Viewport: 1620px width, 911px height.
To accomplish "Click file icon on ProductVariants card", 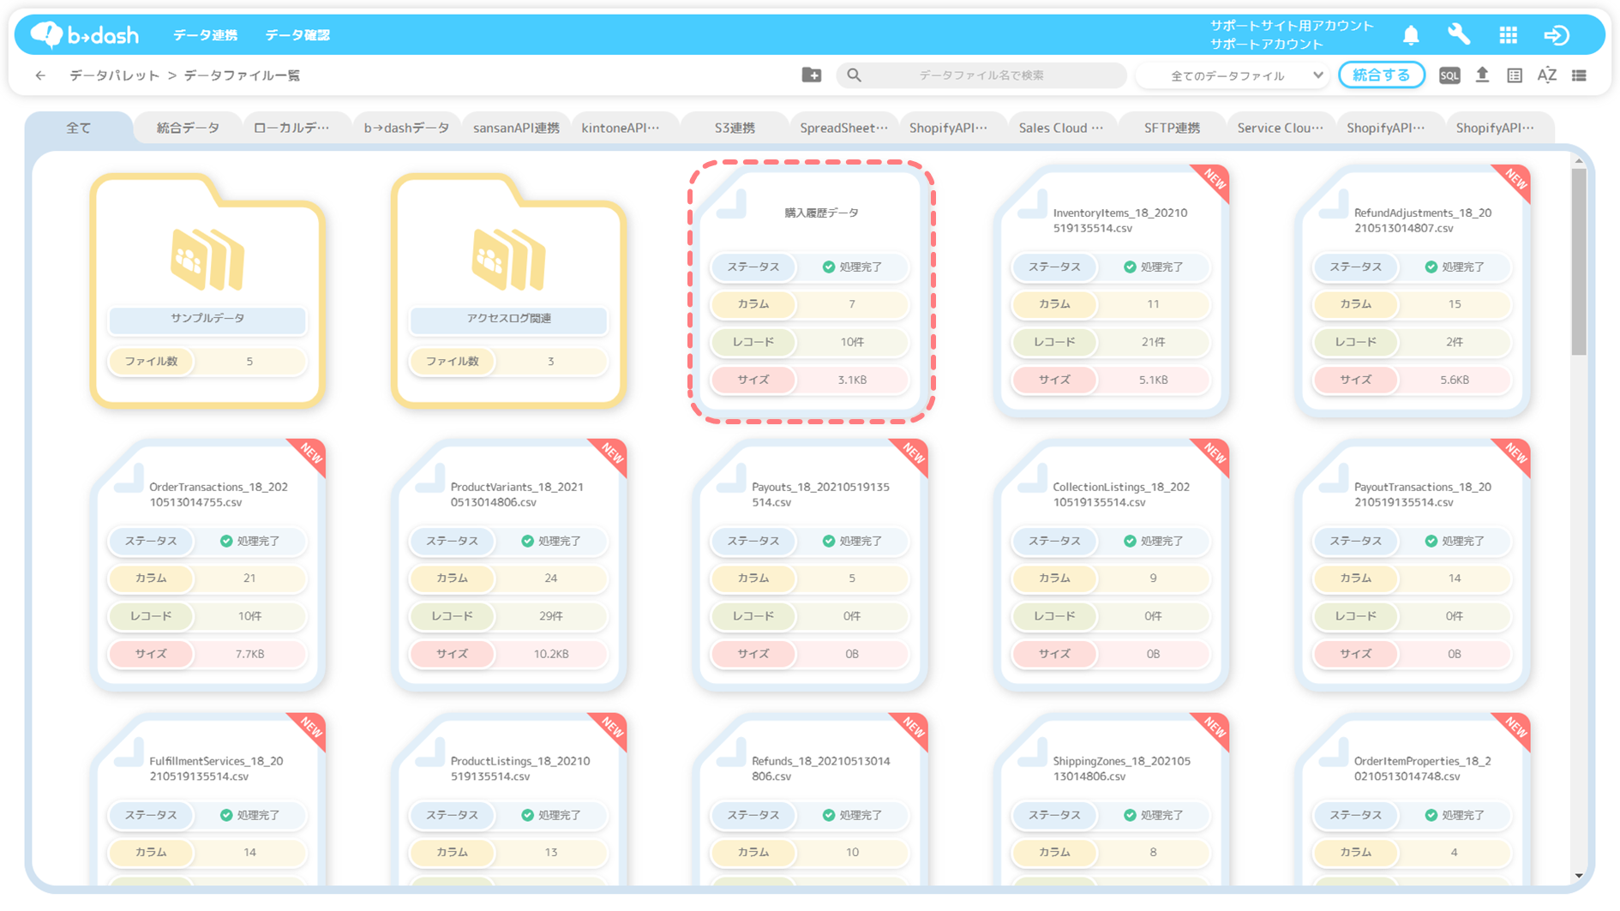I will tap(430, 478).
